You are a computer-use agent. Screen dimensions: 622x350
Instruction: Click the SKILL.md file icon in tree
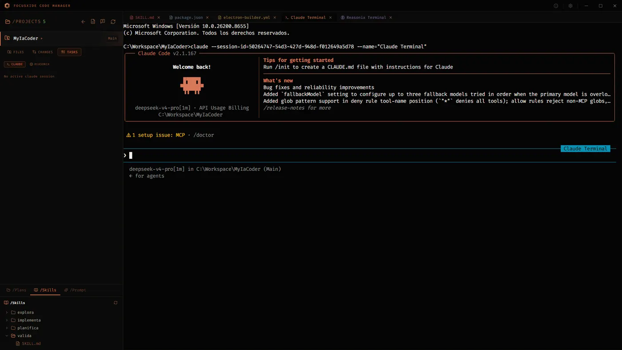click(18, 344)
